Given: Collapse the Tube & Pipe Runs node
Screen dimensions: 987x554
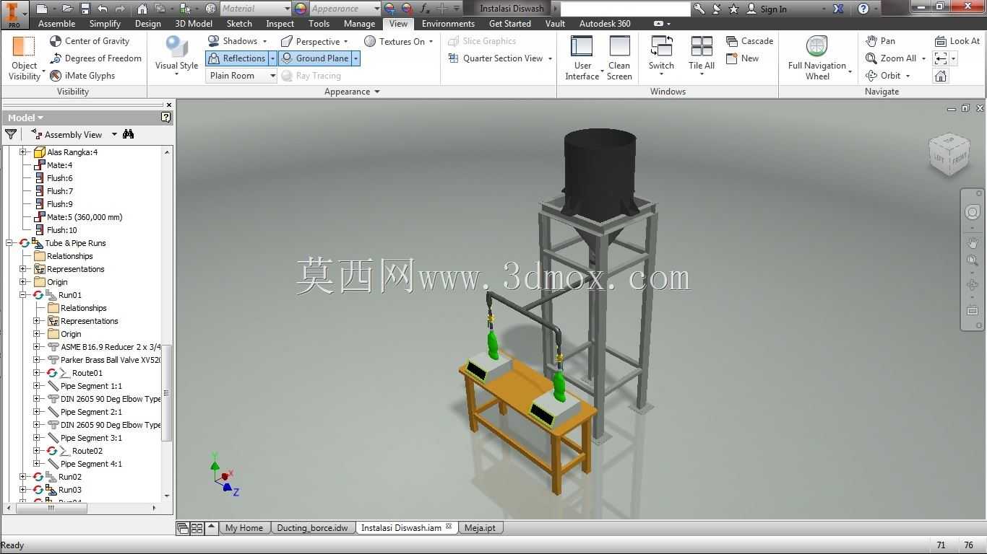Looking at the screenshot, I should tap(9, 243).
